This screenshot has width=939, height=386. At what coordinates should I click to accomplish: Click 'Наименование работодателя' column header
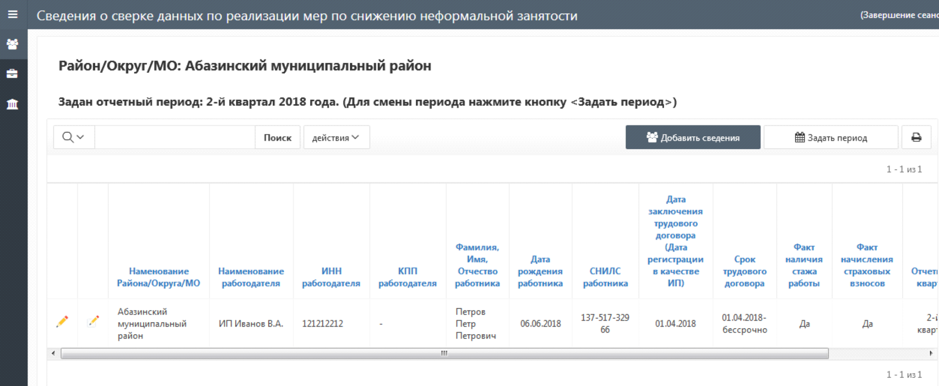coord(251,277)
